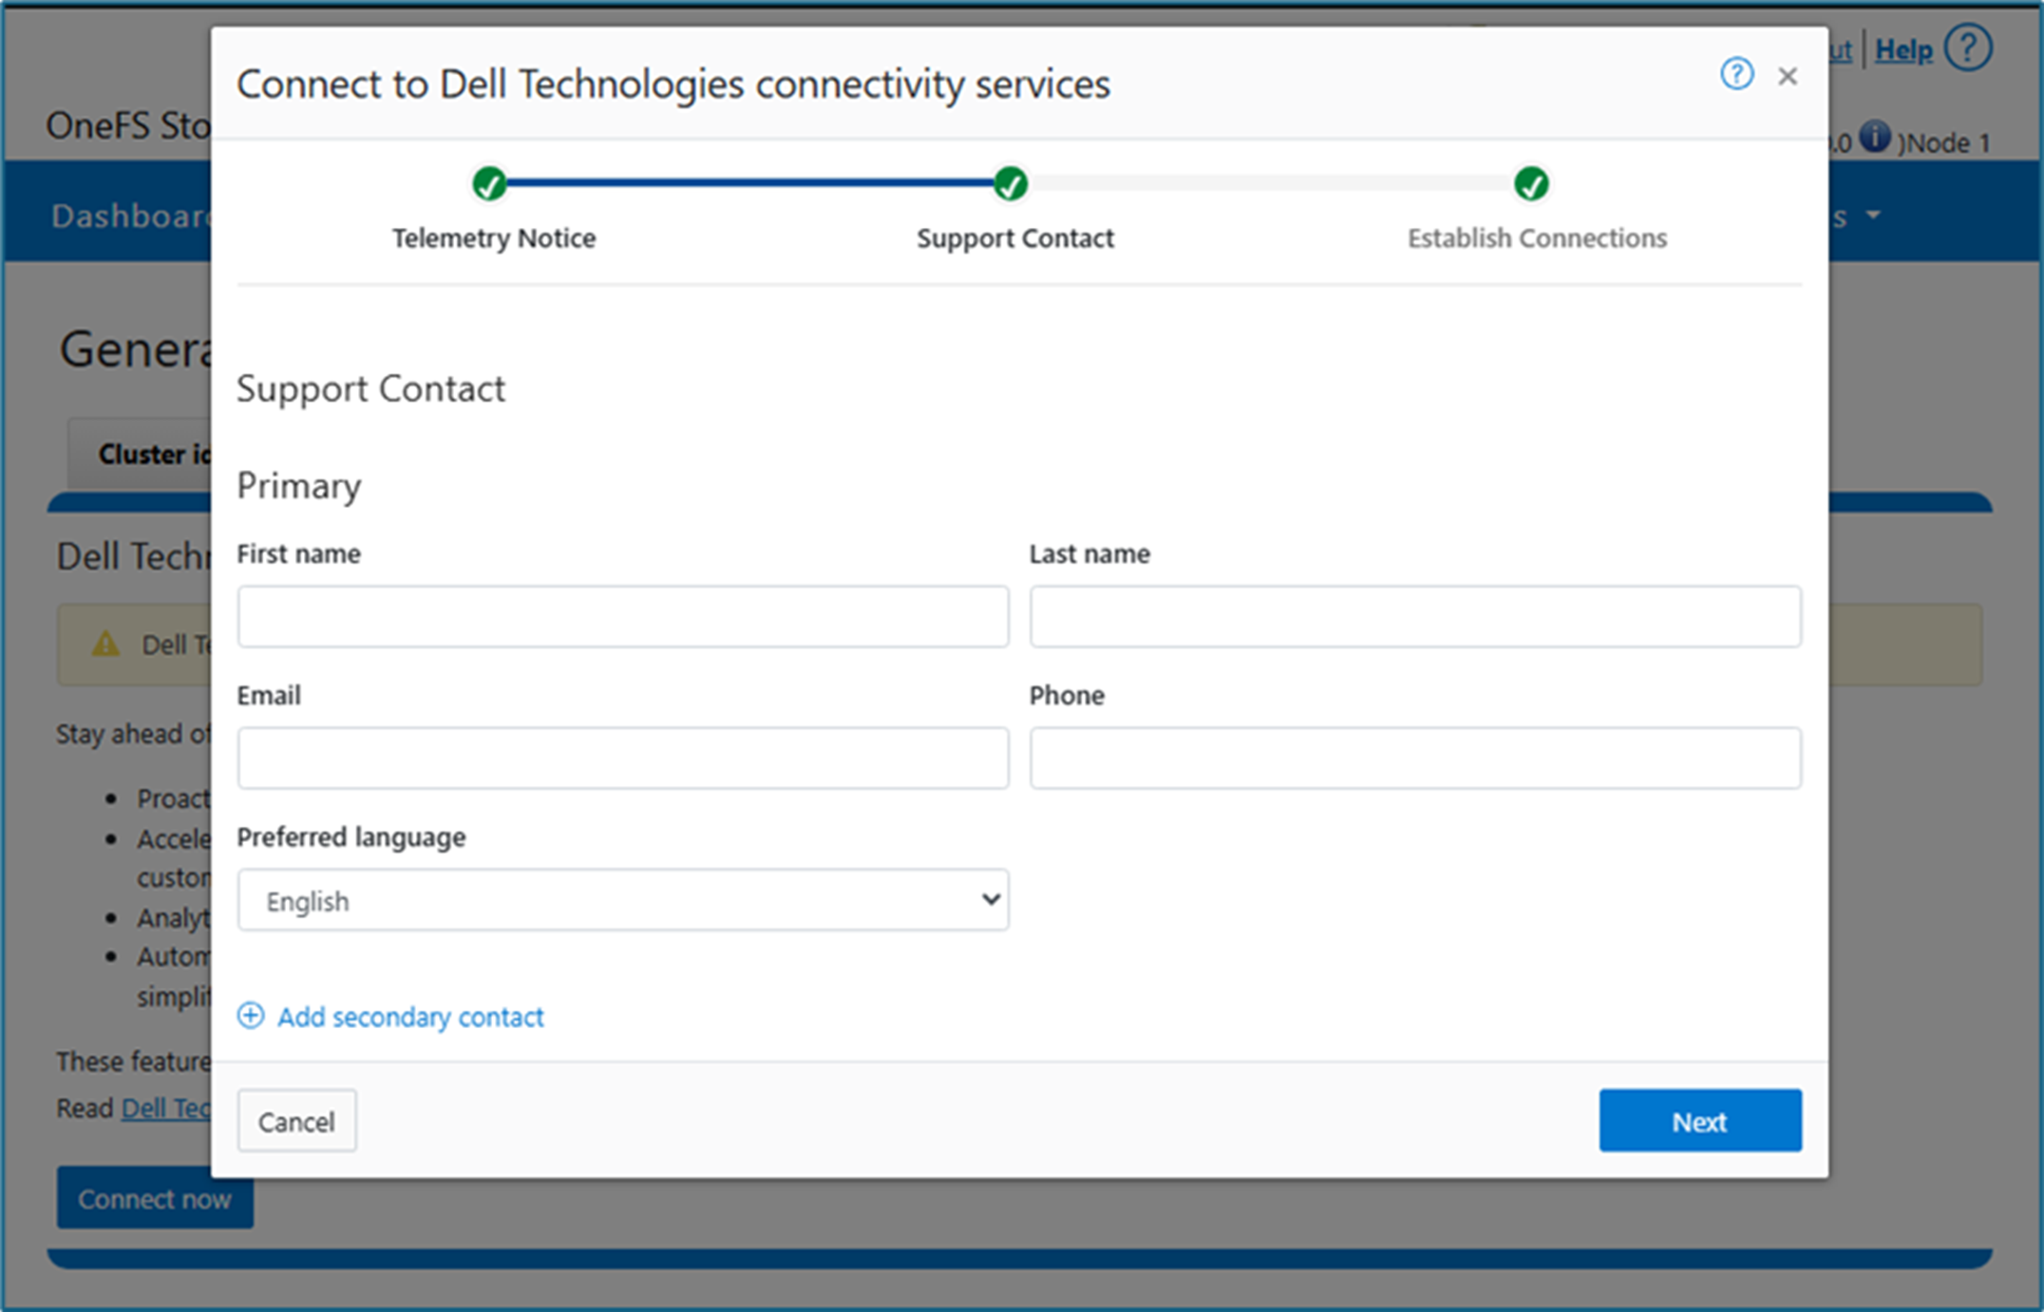Click the large Help question mark icon
Viewport: 2044px width, 1312px height.
click(1968, 47)
